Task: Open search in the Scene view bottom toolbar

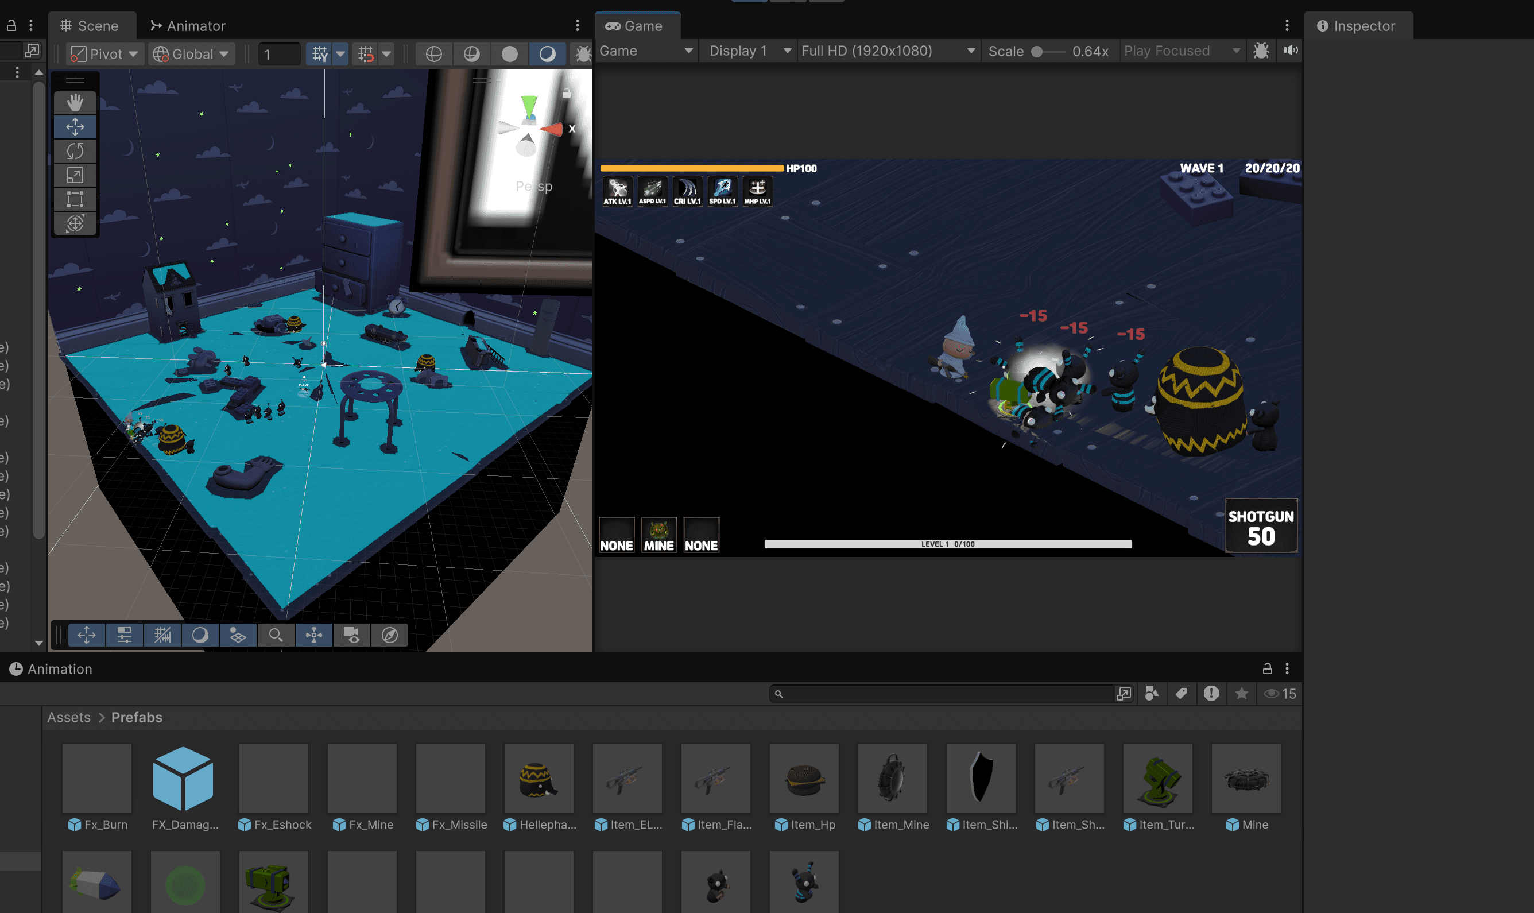Action: pos(276,635)
